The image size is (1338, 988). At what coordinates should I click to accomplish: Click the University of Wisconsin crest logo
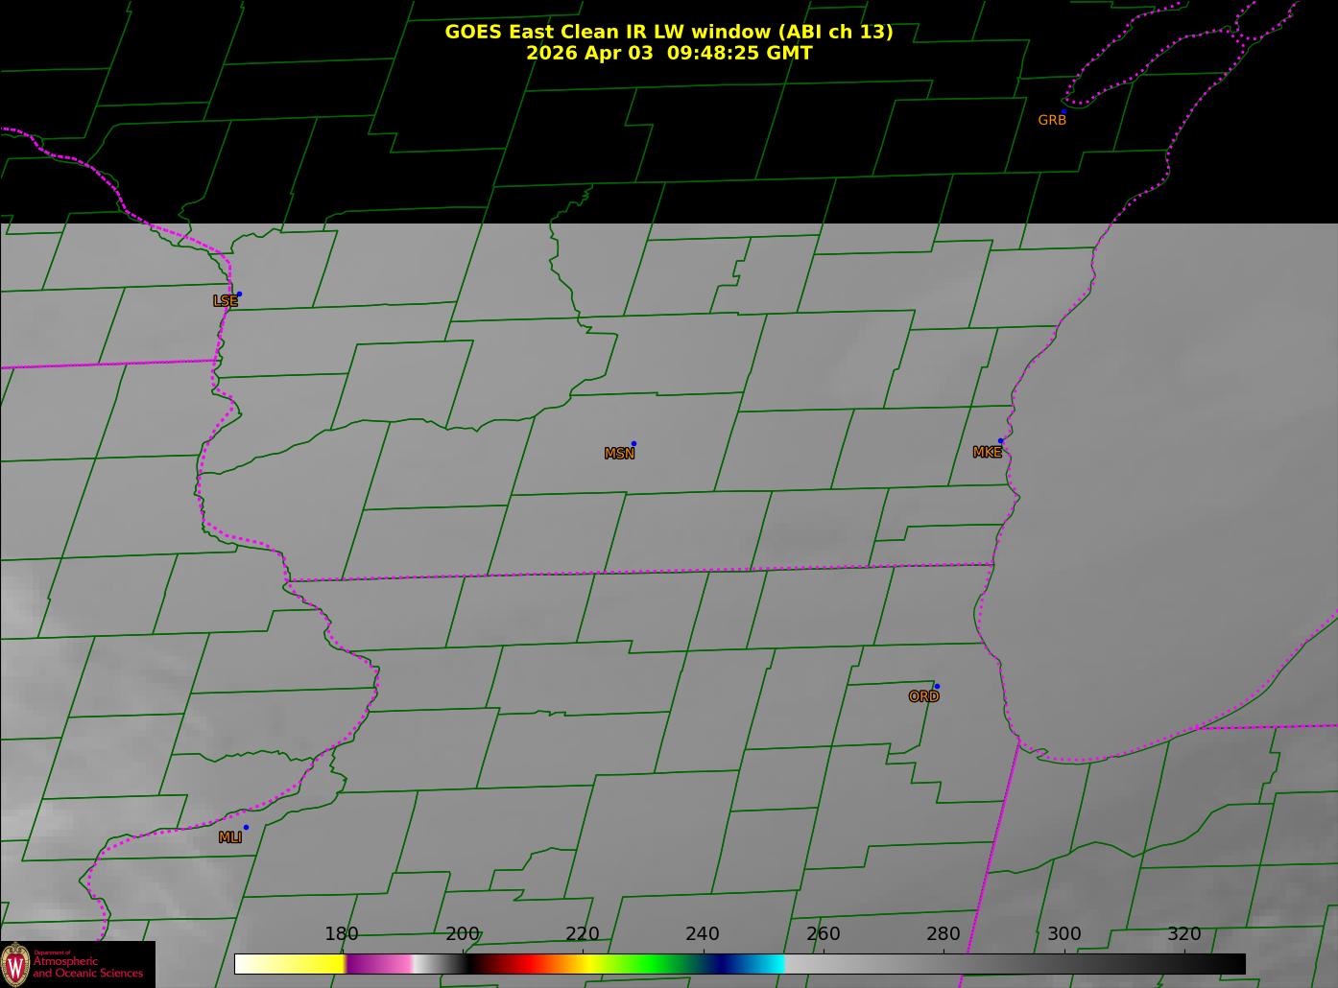pos(16,964)
